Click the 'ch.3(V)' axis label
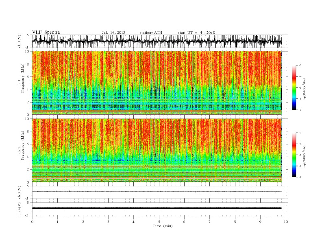Screen dimensions: 322x249 click(x=20, y=192)
